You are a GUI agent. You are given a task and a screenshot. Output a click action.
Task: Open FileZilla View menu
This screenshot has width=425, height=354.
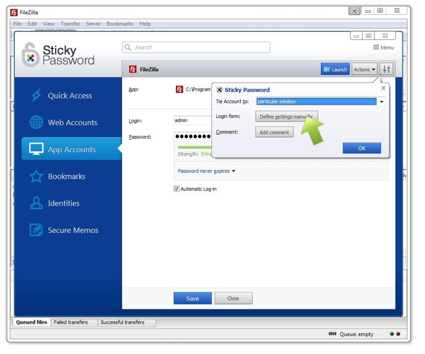click(48, 24)
